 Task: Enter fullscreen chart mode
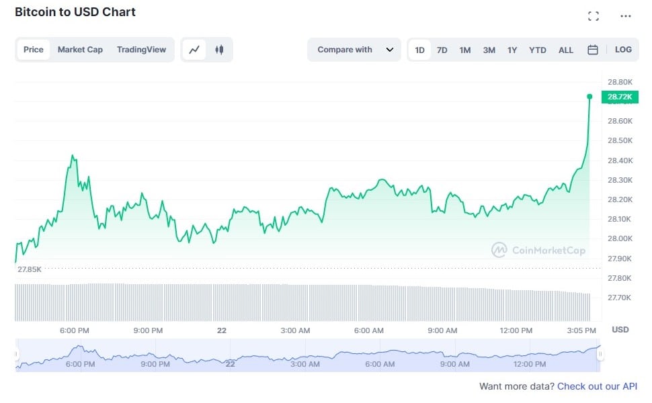click(593, 16)
